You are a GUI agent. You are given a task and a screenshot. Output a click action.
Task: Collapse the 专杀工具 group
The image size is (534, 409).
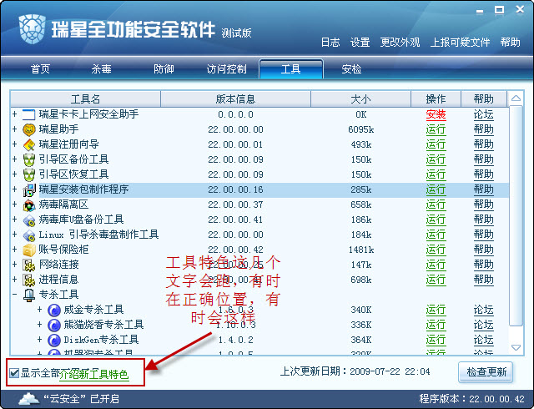(x=15, y=294)
